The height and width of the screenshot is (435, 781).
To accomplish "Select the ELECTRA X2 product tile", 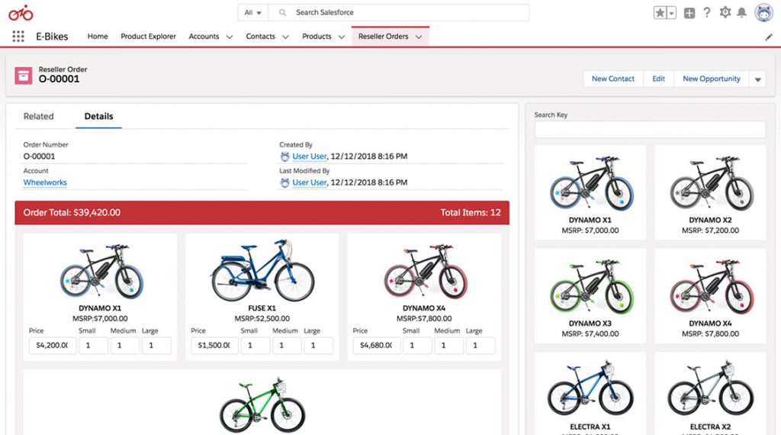I will point(710,394).
